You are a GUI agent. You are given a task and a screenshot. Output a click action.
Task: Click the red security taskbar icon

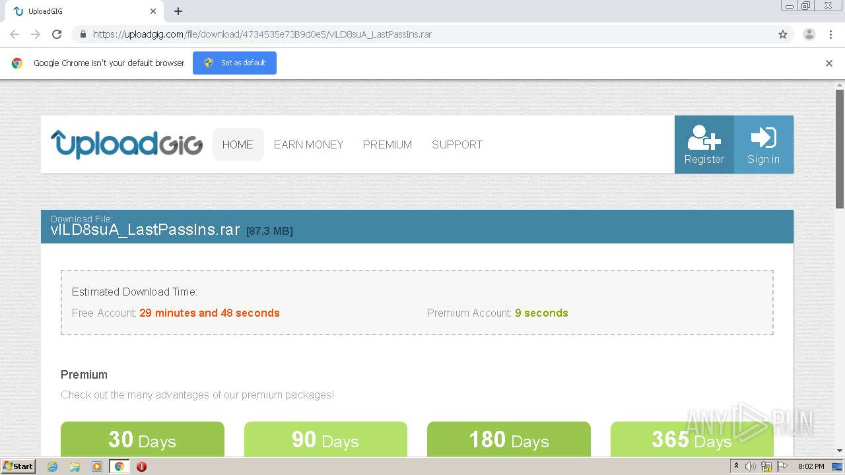[141, 466]
